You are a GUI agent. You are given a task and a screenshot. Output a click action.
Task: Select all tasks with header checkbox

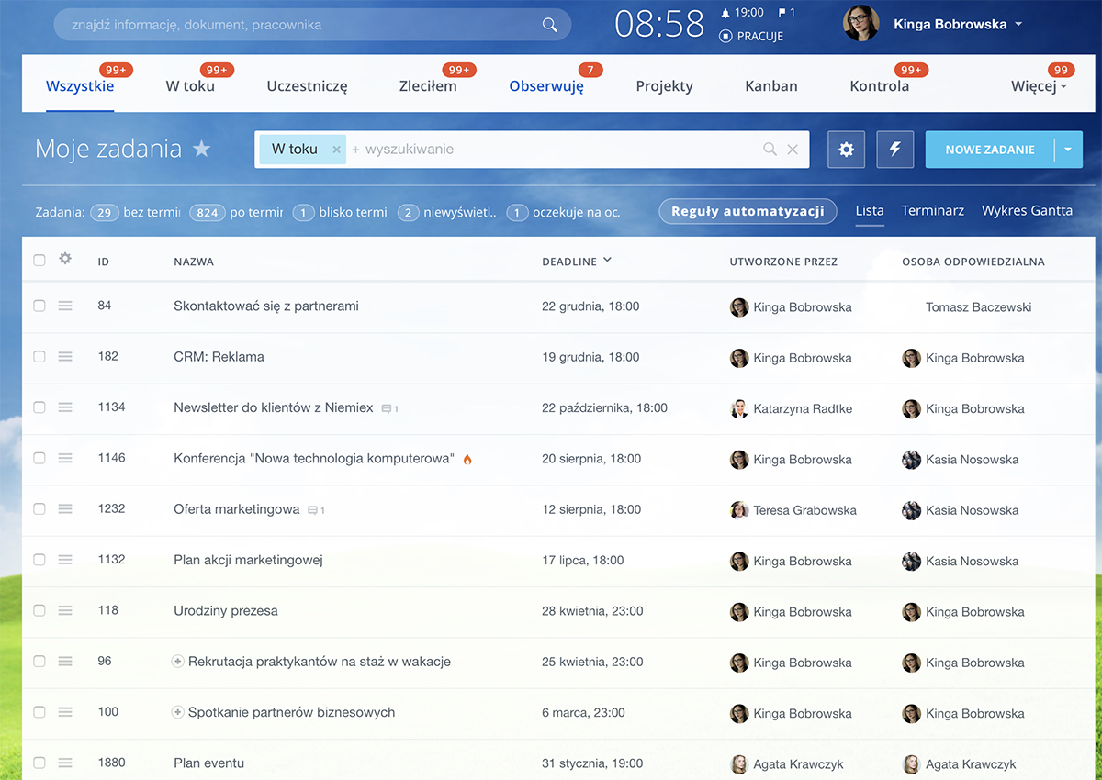click(39, 261)
